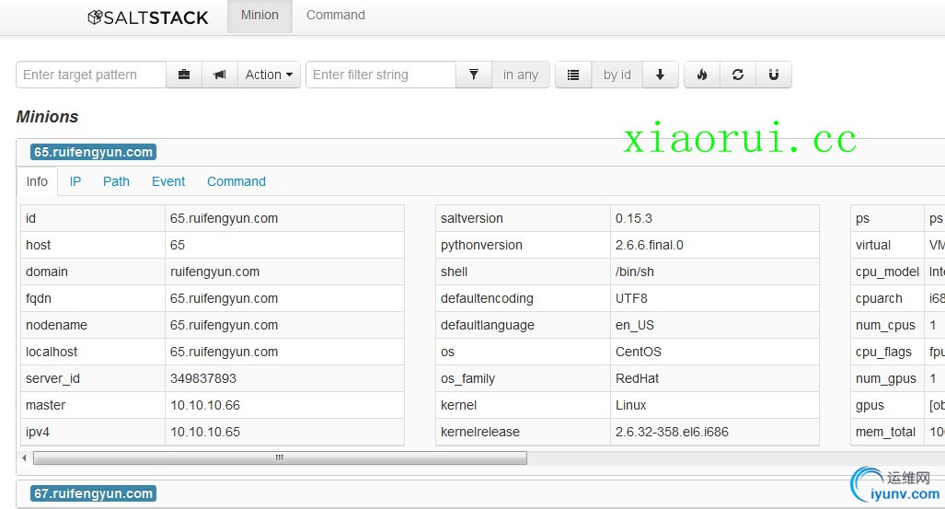Toggle the 'by id' sort option
The width and height of the screenshot is (945, 509).
[617, 75]
